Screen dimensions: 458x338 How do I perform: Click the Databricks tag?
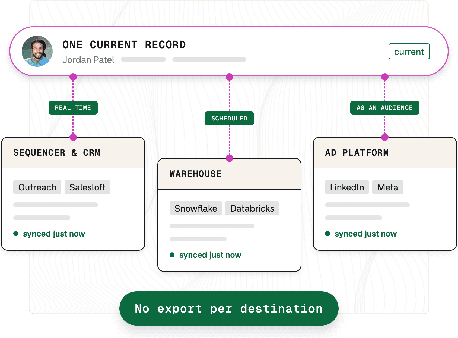click(x=252, y=208)
